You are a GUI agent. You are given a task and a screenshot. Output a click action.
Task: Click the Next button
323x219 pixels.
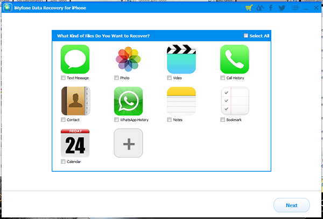click(x=291, y=205)
